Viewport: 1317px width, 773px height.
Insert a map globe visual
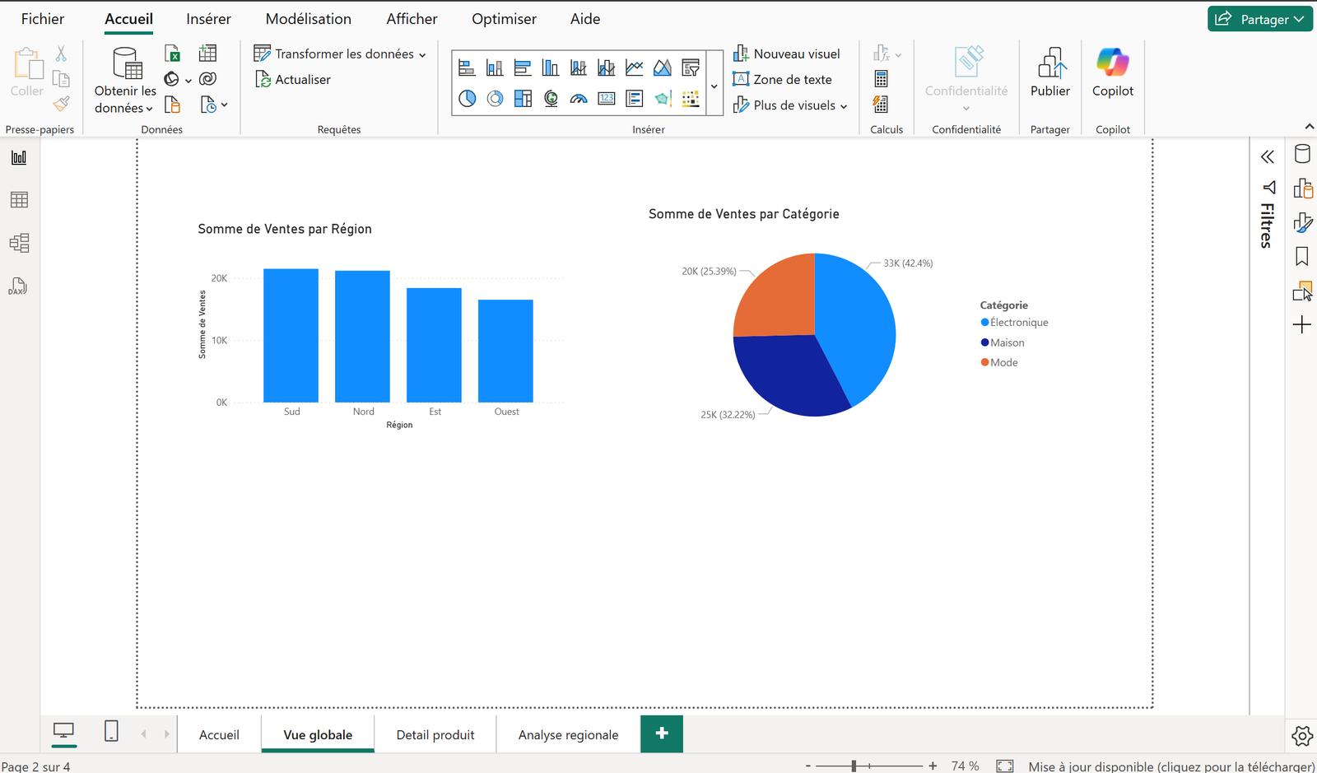(x=551, y=99)
